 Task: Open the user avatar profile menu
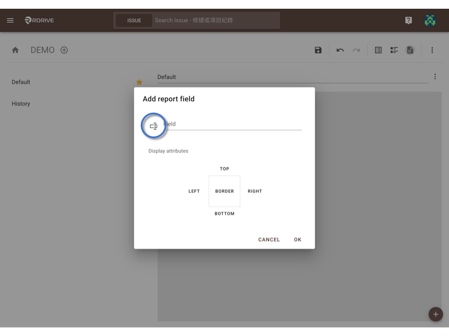430,20
